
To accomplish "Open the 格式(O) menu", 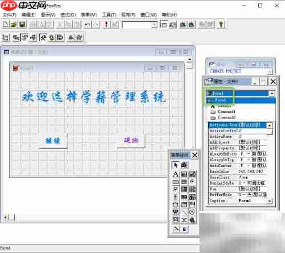I will (x=68, y=15).
